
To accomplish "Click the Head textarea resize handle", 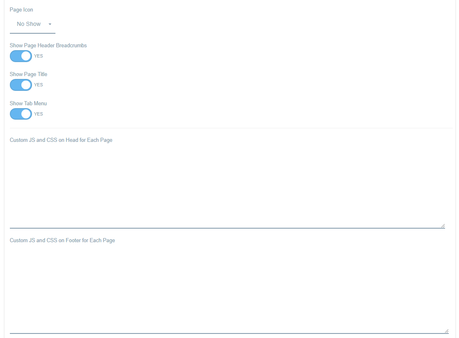I will (443, 226).
